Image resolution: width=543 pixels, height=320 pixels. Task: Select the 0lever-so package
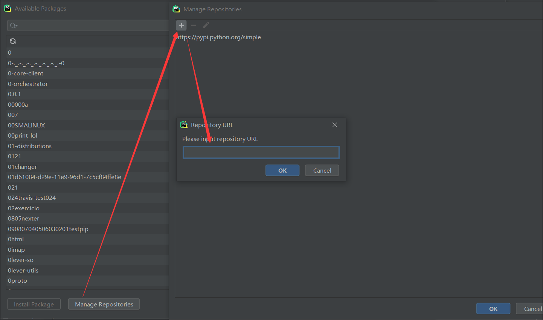87,260
